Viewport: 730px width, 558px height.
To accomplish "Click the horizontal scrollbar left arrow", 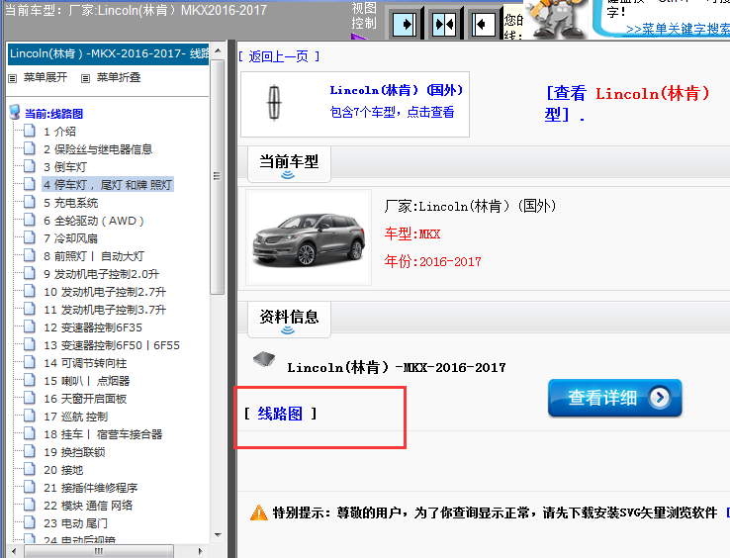I will tap(14, 551).
